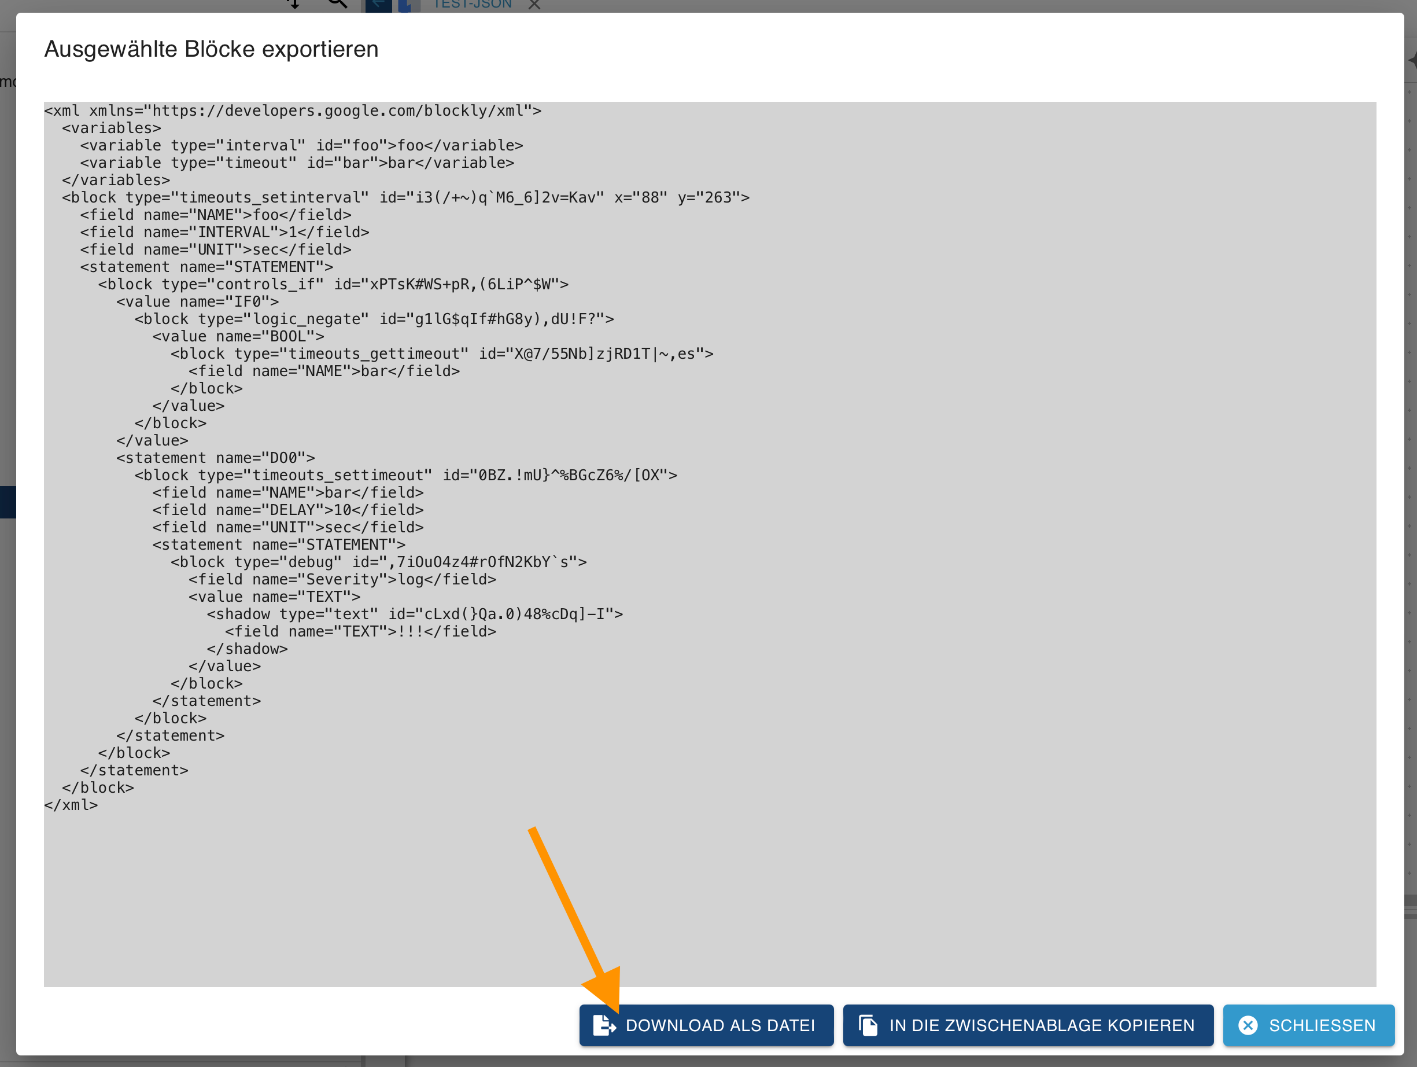Click the blue back arrow icon
This screenshot has height=1067, width=1417.
[378, 5]
